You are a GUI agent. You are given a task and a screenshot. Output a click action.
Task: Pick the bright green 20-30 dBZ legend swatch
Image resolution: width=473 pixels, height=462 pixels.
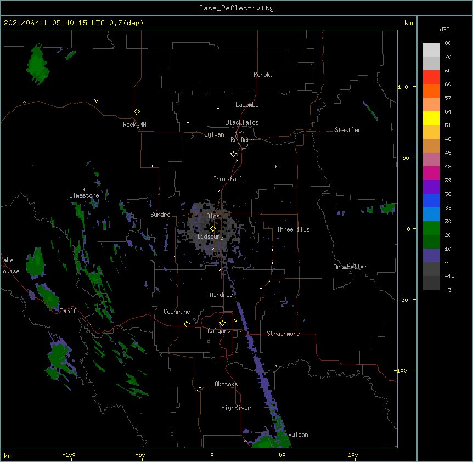tap(431, 228)
